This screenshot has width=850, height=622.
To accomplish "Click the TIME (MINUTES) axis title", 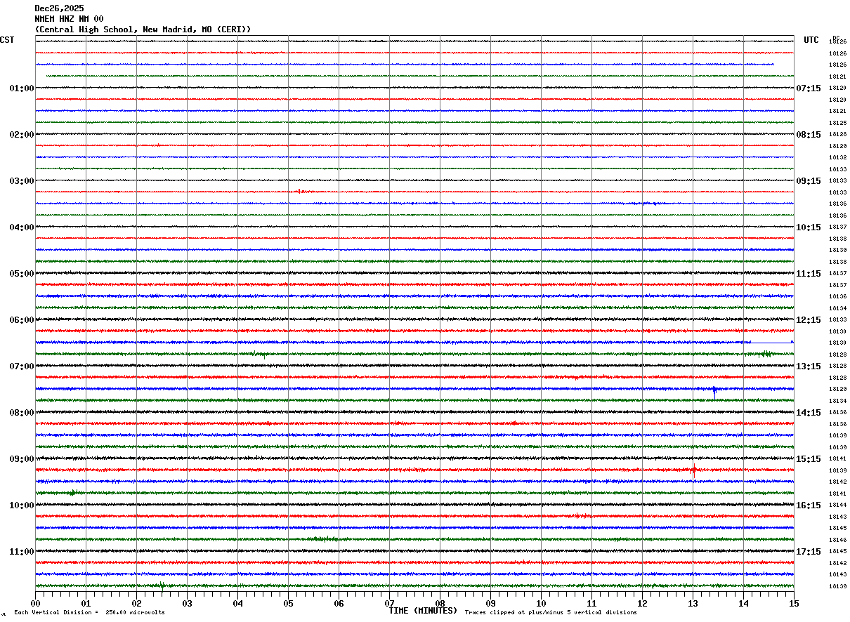I will 423,611.
